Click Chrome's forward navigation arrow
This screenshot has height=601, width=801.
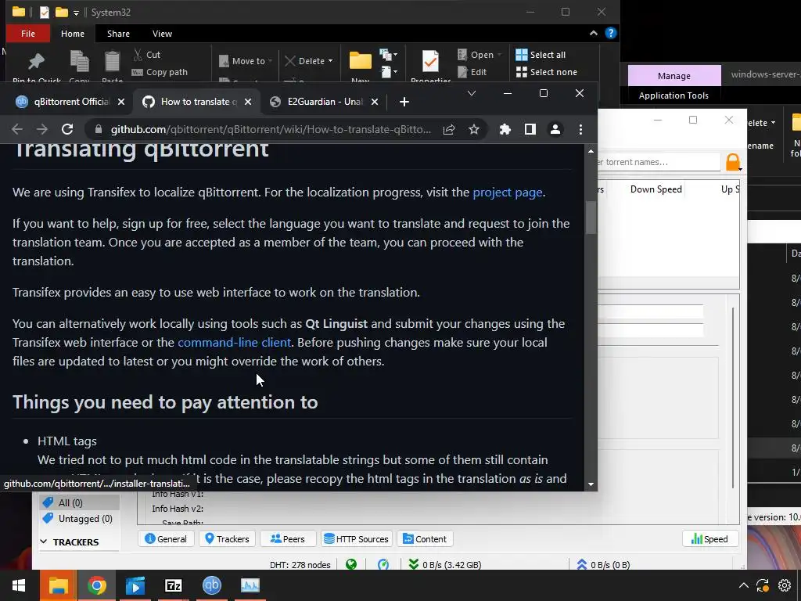(42, 129)
